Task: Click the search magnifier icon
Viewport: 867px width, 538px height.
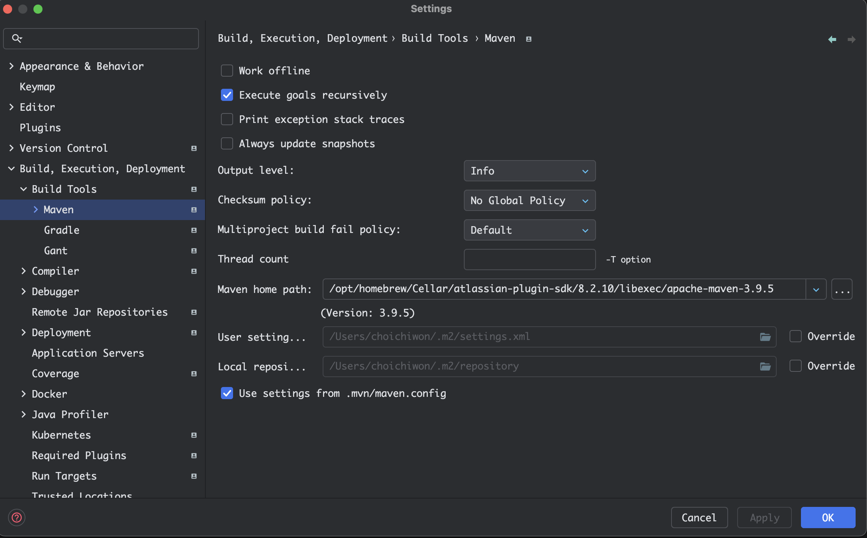Action: [17, 38]
